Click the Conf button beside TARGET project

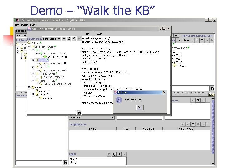pos(176,35)
